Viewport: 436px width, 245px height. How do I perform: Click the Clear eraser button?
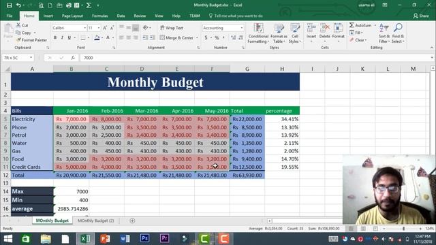(358, 40)
